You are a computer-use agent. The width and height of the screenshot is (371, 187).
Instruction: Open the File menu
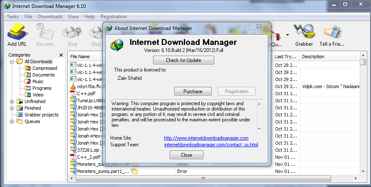coord(28,17)
